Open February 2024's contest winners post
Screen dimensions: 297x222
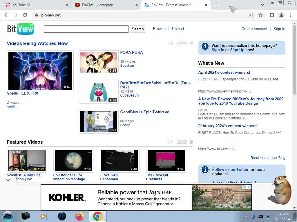coord(228,126)
